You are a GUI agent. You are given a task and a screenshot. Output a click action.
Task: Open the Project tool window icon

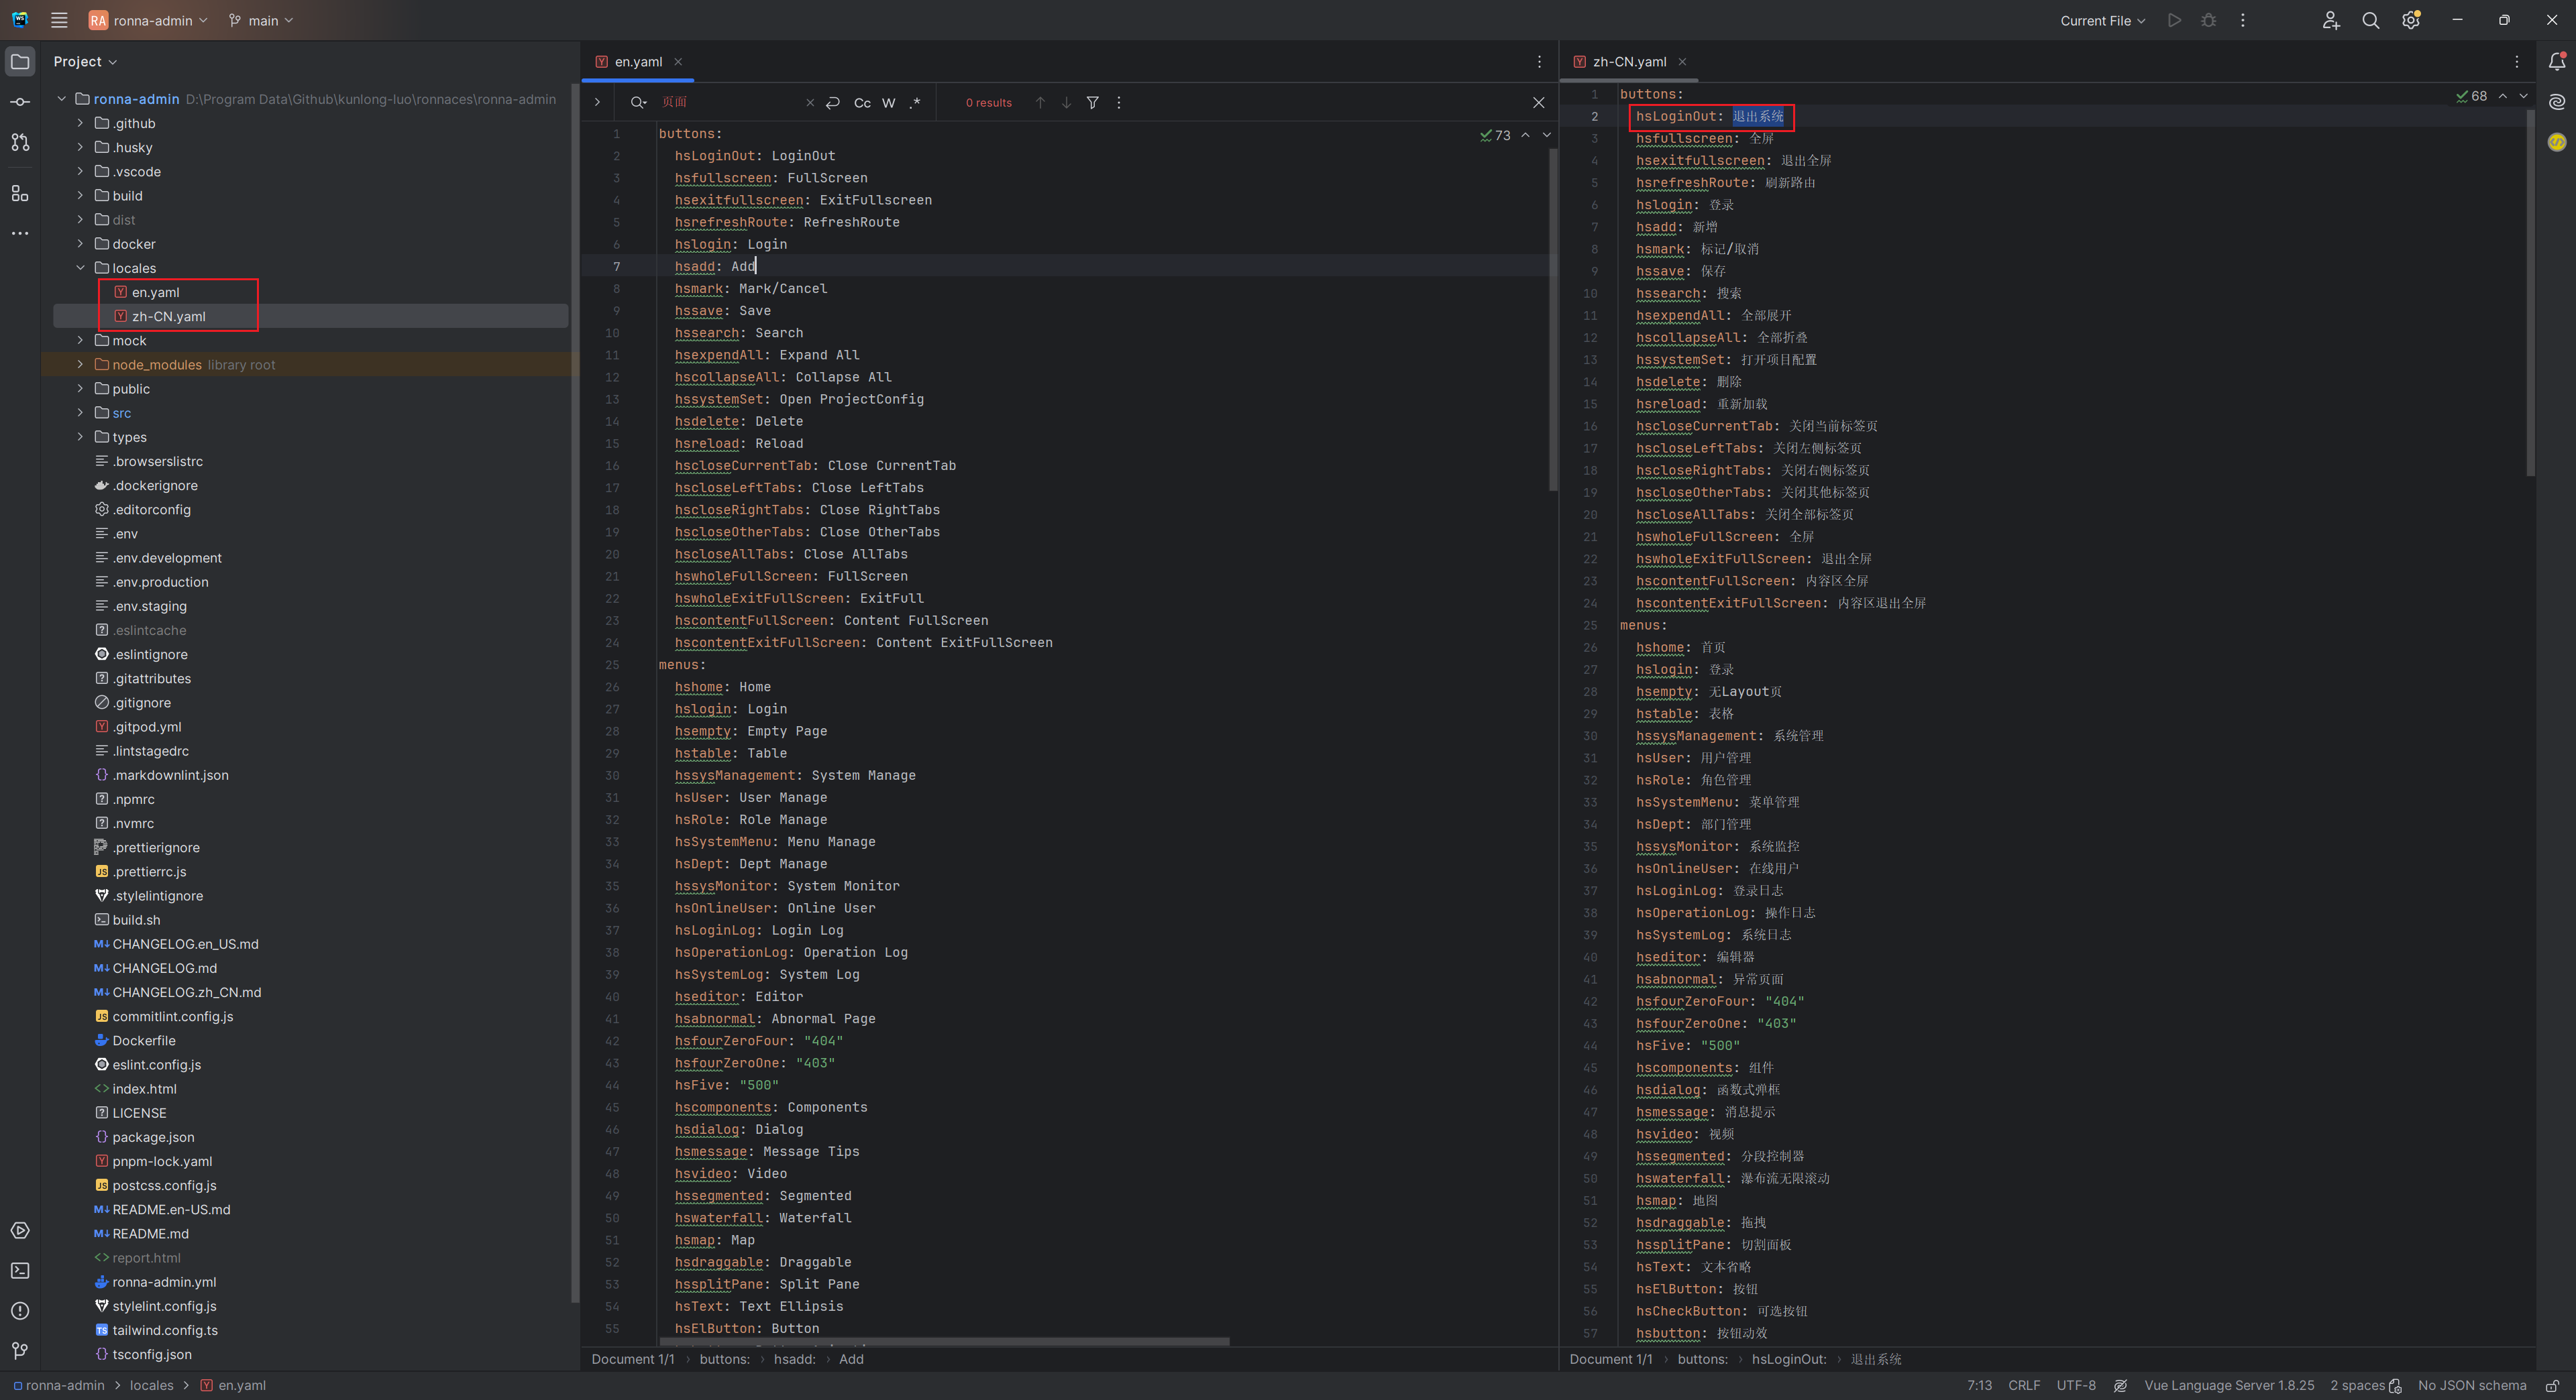click(20, 61)
